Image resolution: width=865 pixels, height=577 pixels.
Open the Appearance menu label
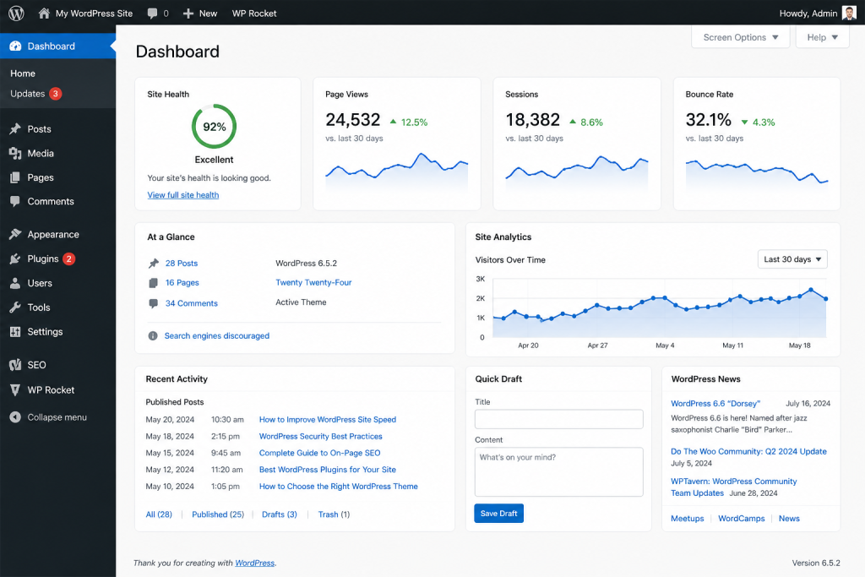(x=53, y=235)
